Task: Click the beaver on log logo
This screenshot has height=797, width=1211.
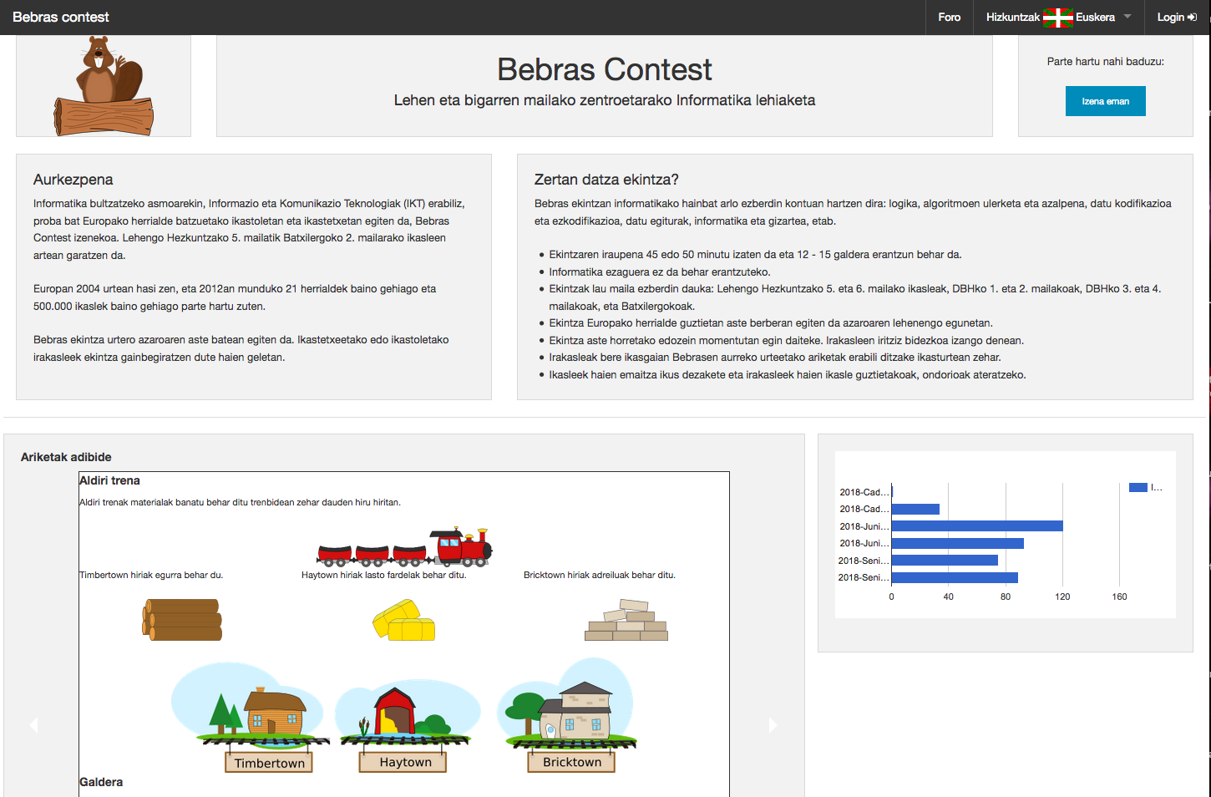Action: pyautogui.click(x=104, y=86)
